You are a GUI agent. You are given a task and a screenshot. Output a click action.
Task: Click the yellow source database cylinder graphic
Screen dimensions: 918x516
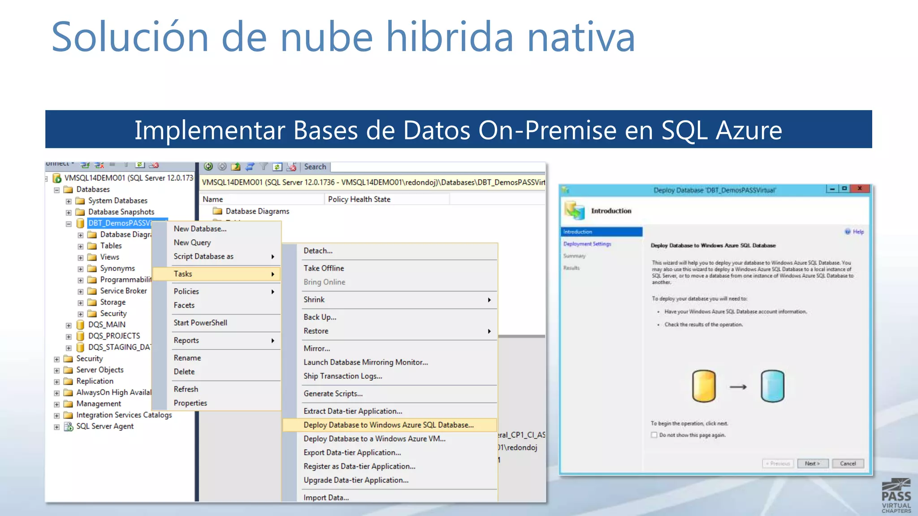[x=704, y=386]
